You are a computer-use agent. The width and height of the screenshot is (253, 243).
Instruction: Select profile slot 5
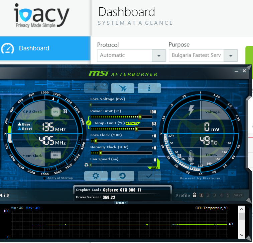(228, 195)
